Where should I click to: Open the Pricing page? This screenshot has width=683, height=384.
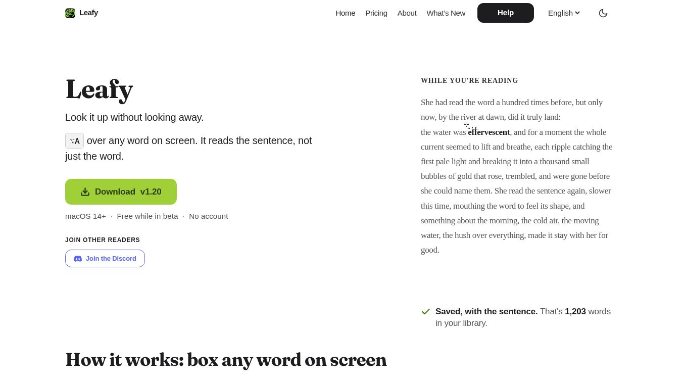tap(376, 13)
